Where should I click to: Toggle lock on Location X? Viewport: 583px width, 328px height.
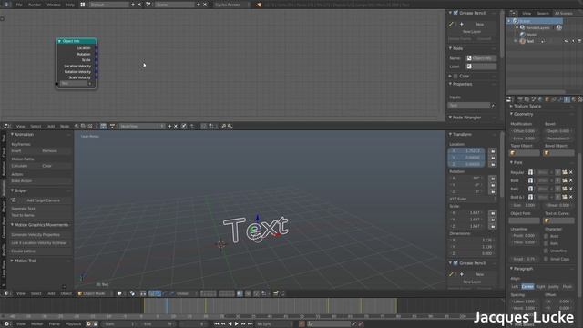click(x=493, y=151)
